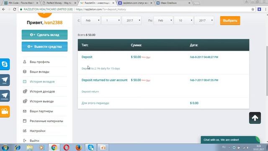This screenshot has height=151, width=268.
Task: Click the date Feb-8-2017 04:48:27 PM
Action: (204, 57)
